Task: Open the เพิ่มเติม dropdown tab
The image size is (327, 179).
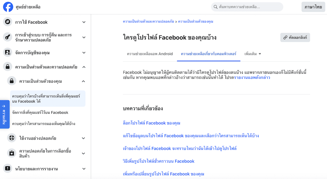Action: pyautogui.click(x=253, y=54)
